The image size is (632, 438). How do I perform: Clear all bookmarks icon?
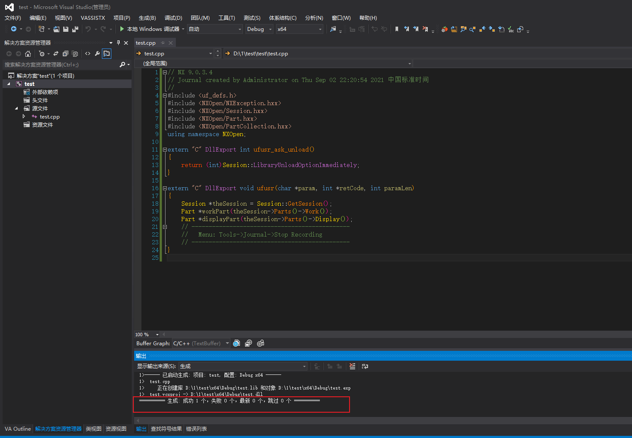coord(425,29)
